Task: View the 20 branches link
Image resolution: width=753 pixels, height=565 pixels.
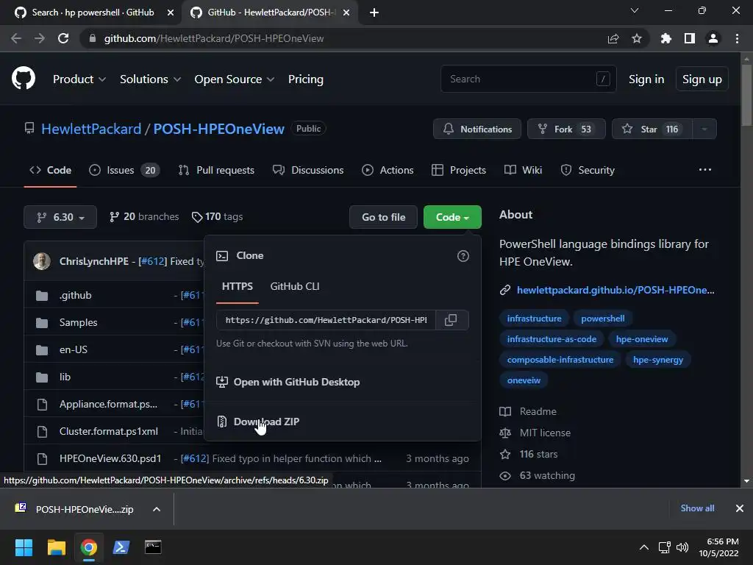Action: pos(144,217)
